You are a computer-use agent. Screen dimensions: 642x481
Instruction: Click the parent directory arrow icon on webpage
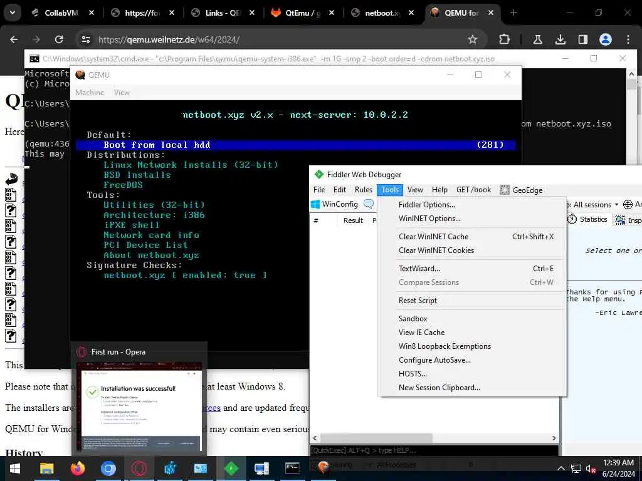[x=11, y=178]
